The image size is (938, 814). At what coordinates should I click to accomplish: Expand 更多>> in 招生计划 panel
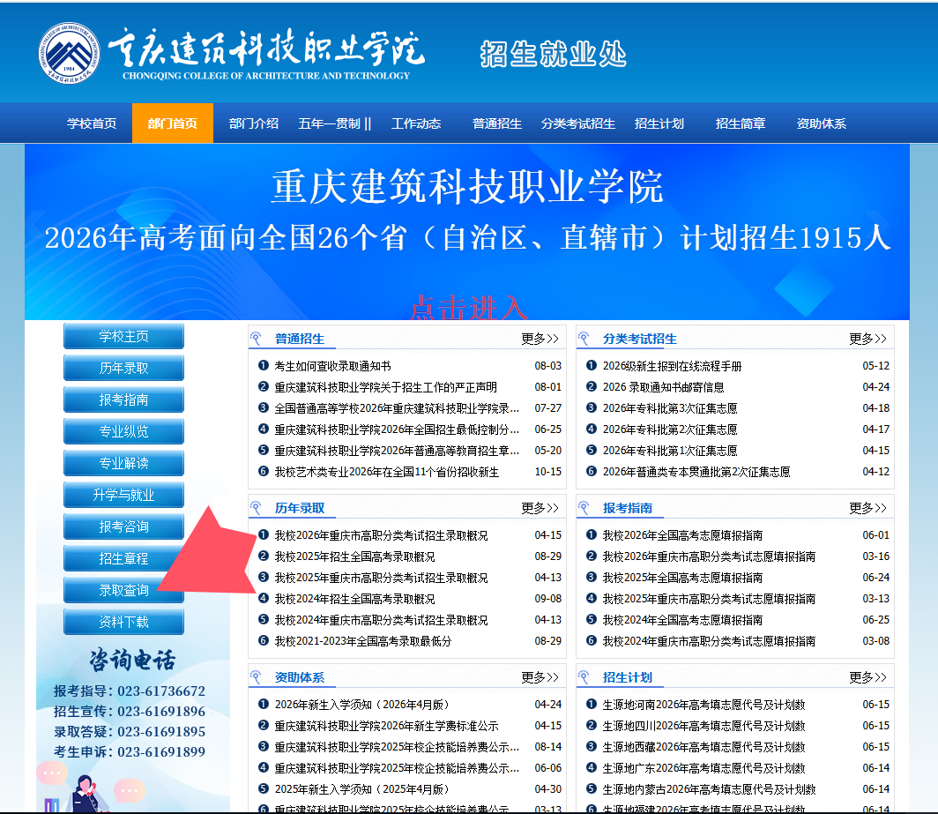coord(867,677)
